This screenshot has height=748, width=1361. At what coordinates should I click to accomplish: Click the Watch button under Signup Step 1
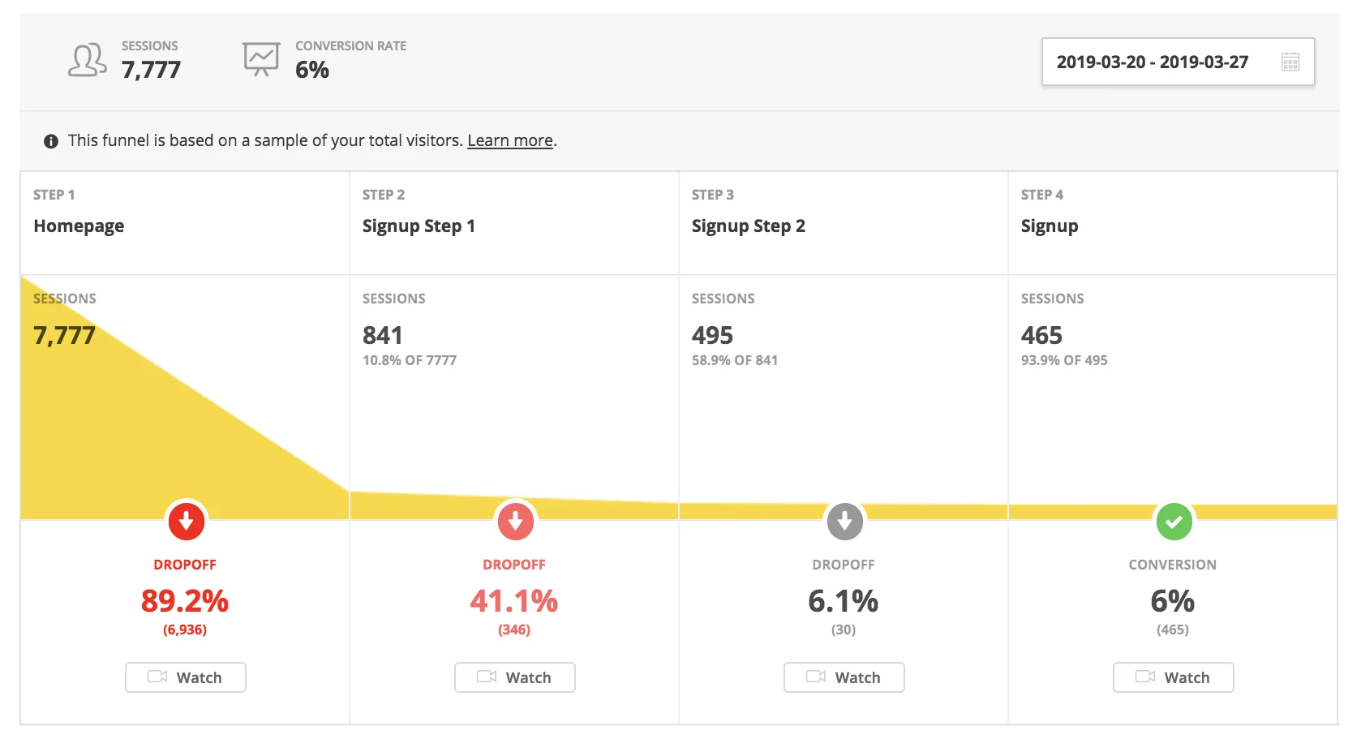[514, 677]
